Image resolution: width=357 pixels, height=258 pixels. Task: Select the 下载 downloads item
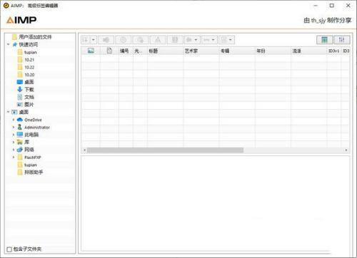coord(29,90)
